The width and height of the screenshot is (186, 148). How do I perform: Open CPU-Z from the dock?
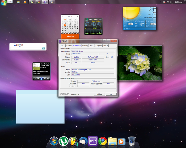click(x=93, y=141)
